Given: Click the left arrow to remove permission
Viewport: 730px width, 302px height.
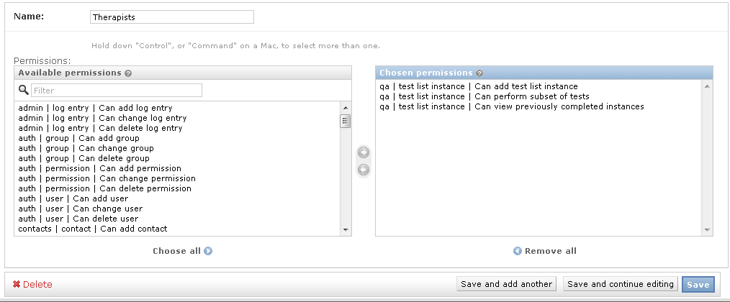Looking at the screenshot, I should point(363,170).
